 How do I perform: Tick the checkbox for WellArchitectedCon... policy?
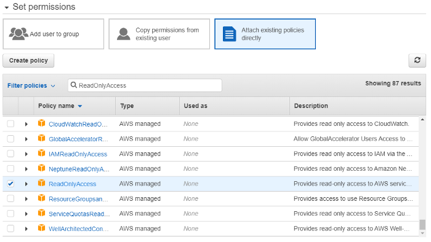tap(10, 228)
